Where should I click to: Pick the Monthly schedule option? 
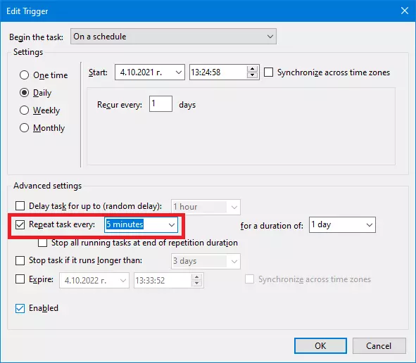pos(24,128)
